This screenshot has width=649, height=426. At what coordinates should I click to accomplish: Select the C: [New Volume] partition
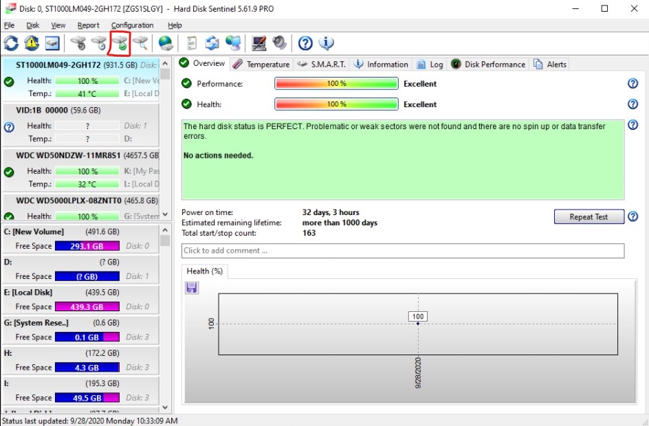point(80,238)
